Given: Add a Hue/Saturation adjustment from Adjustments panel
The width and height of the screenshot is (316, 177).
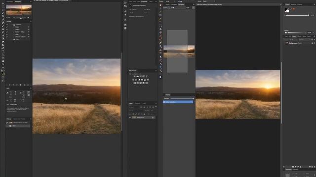Looking at the screenshot, I should click(x=136, y=80).
